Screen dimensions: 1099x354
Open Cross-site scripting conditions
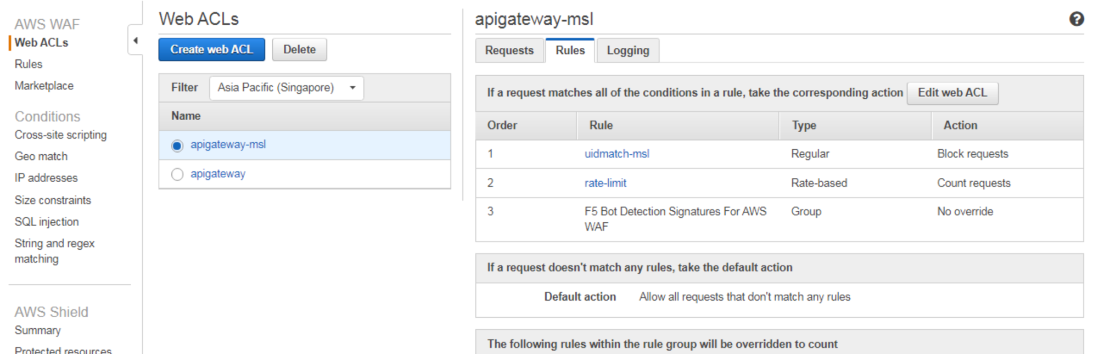point(60,134)
